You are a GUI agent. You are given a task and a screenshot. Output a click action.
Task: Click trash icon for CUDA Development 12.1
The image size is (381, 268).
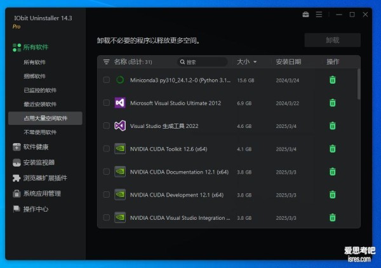(332, 195)
